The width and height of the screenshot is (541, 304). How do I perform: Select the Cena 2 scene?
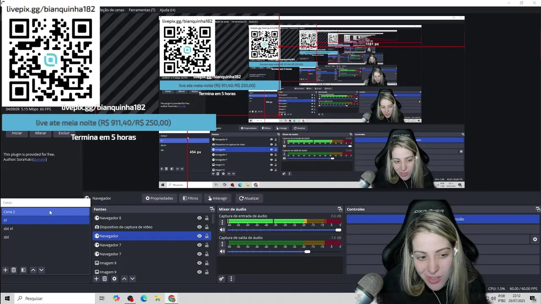[45, 212]
